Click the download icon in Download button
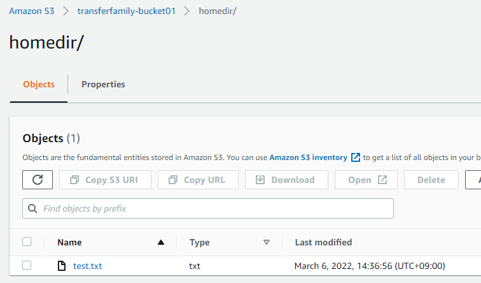 [260, 180]
